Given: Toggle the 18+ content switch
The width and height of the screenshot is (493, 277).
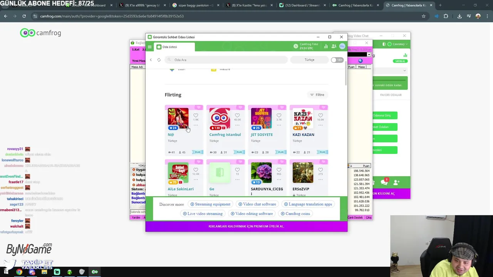Looking at the screenshot, I should [337, 60].
